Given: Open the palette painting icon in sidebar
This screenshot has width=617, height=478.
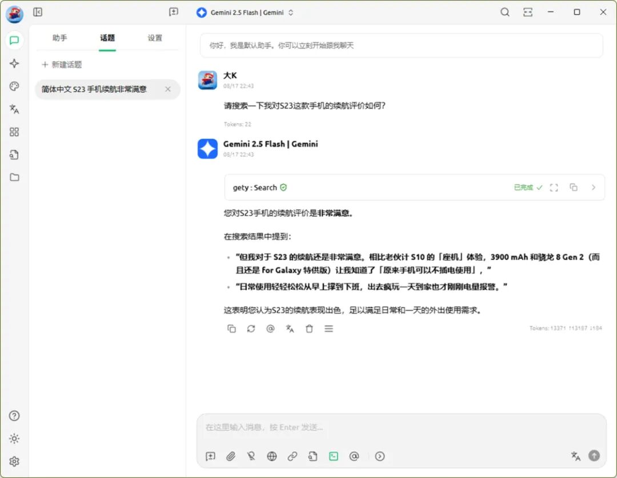Looking at the screenshot, I should pos(14,86).
